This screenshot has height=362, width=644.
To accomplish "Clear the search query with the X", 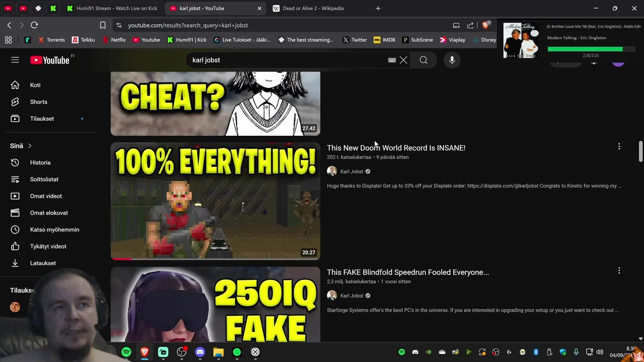I will 404,60.
